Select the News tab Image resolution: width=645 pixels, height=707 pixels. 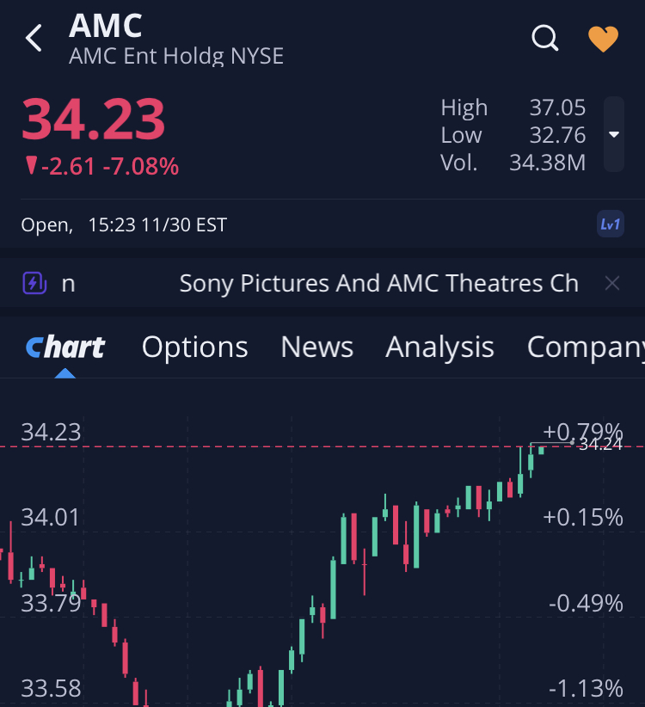(x=316, y=347)
